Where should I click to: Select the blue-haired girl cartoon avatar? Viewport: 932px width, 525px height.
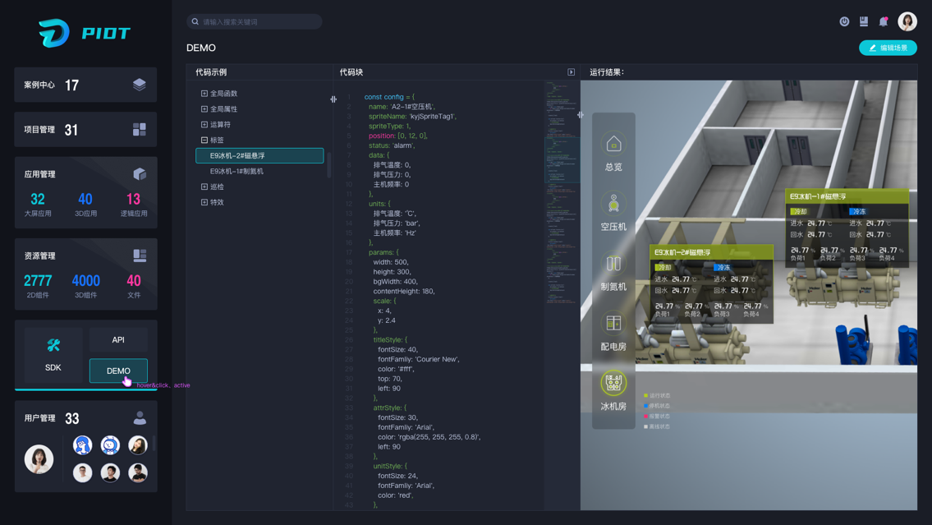(x=83, y=444)
